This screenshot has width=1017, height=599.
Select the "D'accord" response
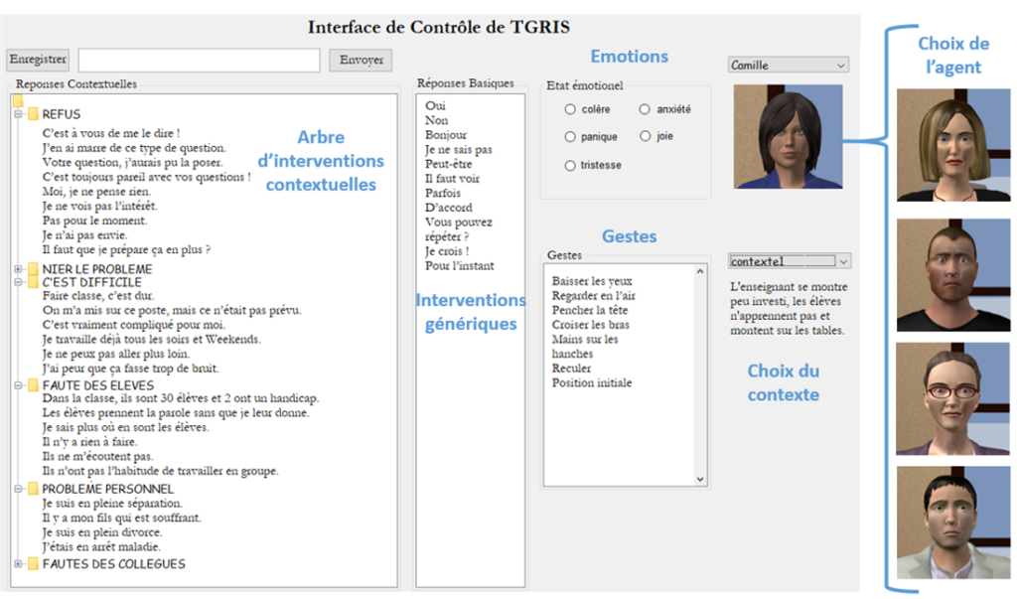pos(449,208)
